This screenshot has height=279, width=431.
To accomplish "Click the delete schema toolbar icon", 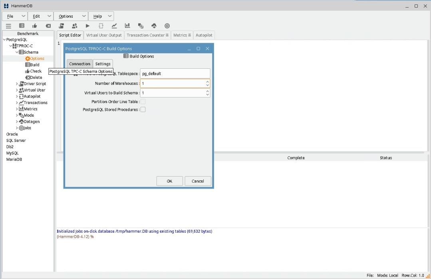I will point(48,26).
